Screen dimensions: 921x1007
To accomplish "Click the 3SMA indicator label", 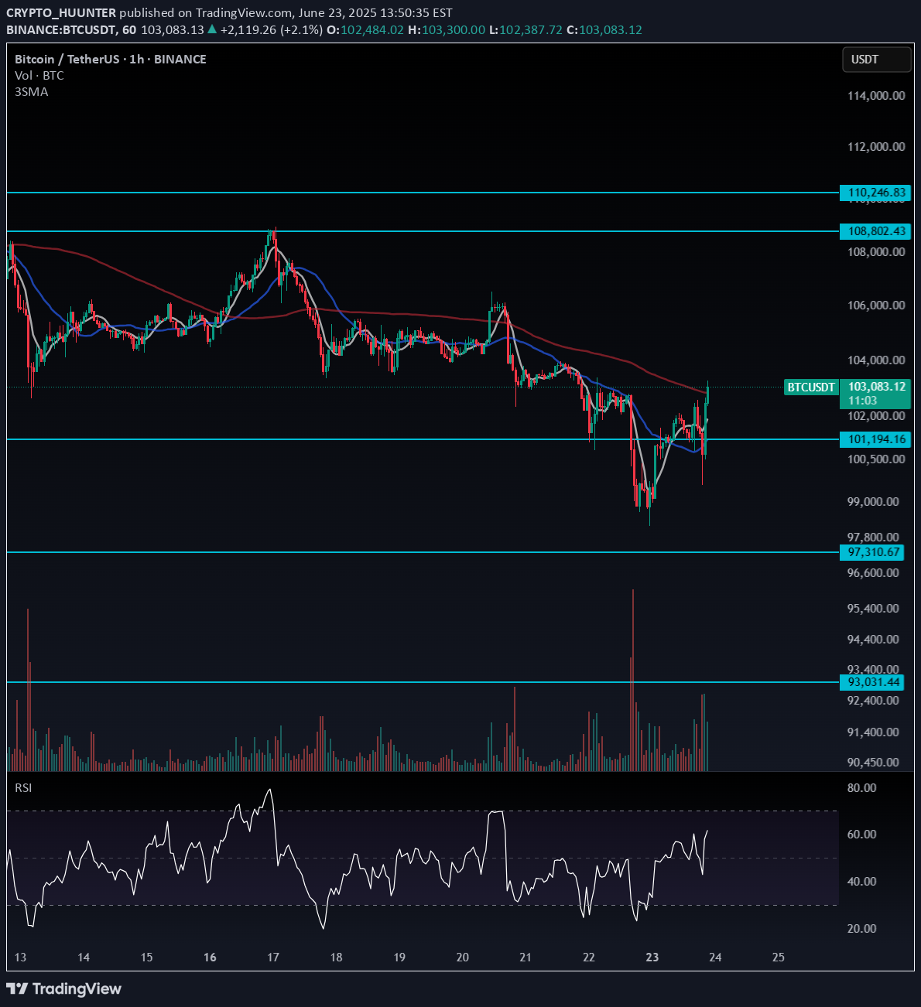I will pyautogui.click(x=31, y=92).
